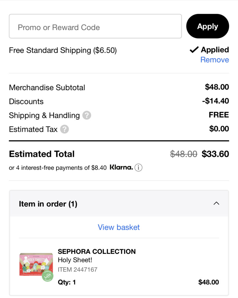This screenshot has height=298, width=238.
Task: Open the Shipping & Handling help icon
Action: pos(87,116)
